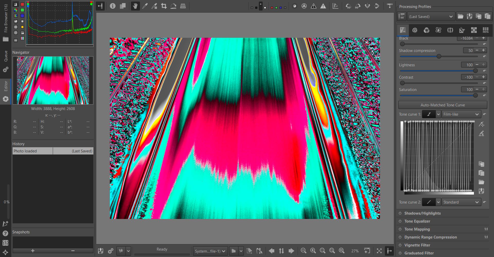Image resolution: width=494 pixels, height=257 pixels.
Task: Save current image button at bottom
Action: click(101, 251)
